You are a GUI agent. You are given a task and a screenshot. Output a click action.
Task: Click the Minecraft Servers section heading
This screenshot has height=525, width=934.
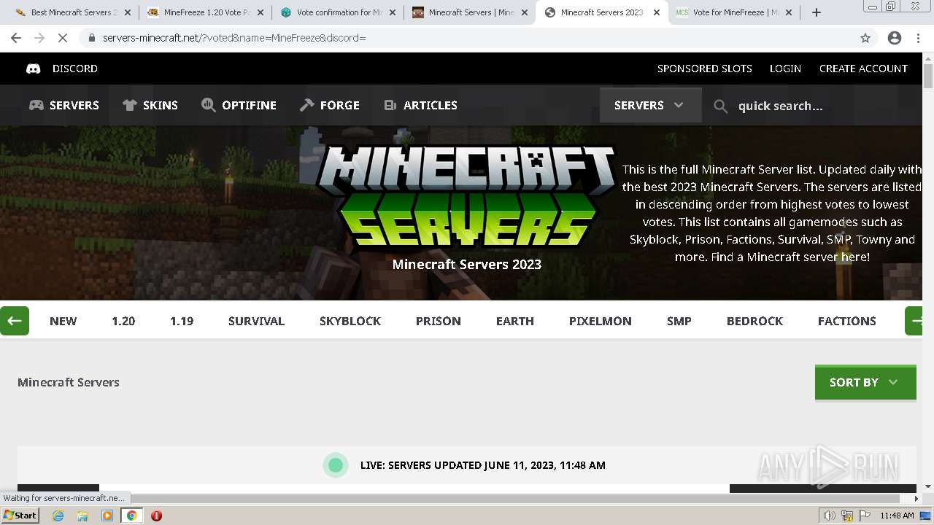click(x=69, y=382)
